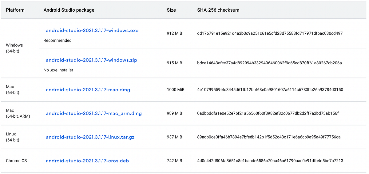Click the Recommended label under windows.exe
This screenshot has height=174, width=369.
pyautogui.click(x=58, y=40)
